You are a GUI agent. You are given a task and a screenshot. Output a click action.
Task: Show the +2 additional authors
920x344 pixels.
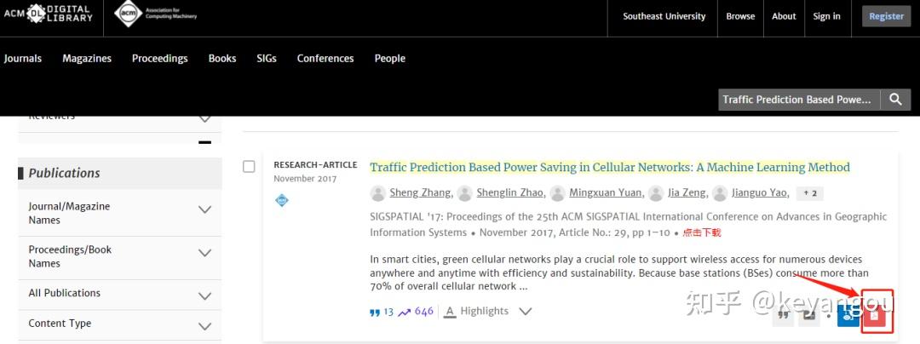[809, 193]
